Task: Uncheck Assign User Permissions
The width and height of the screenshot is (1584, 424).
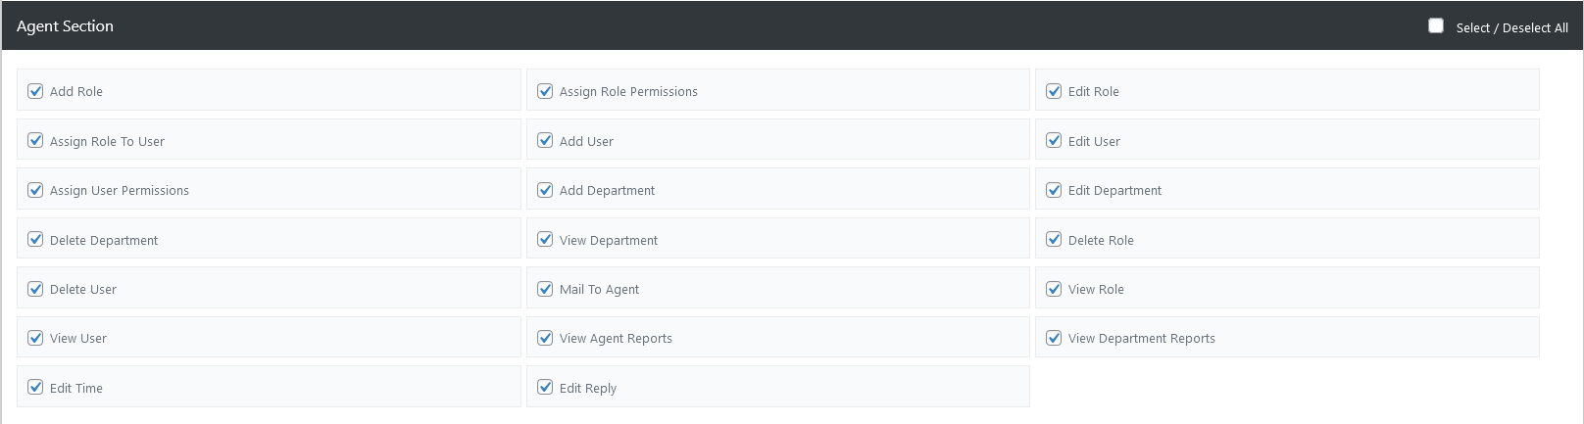Action: 35,190
